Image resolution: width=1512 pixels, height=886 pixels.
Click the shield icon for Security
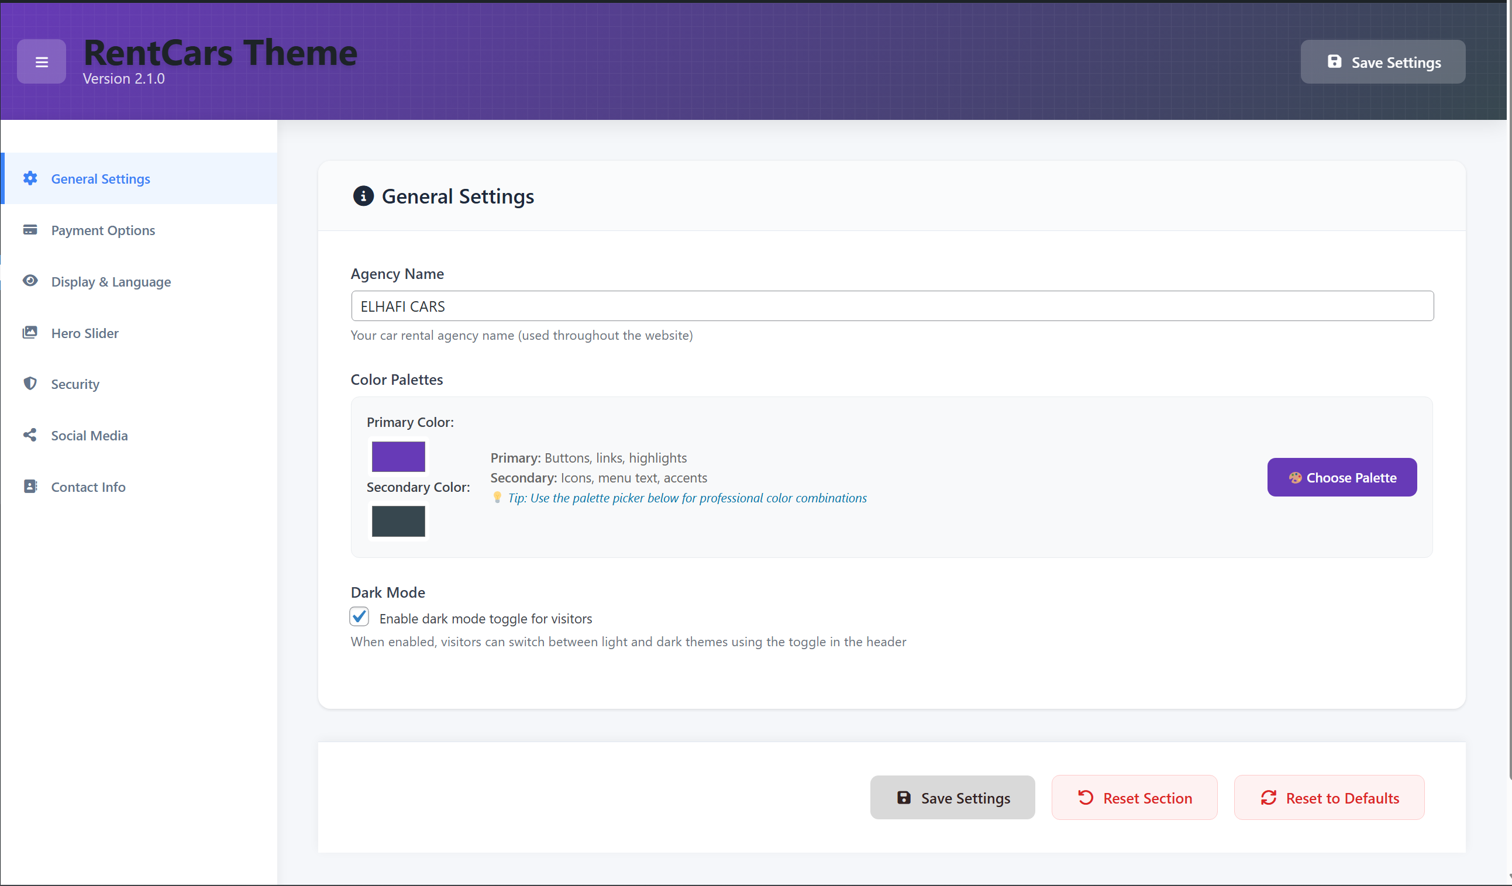[x=30, y=383]
